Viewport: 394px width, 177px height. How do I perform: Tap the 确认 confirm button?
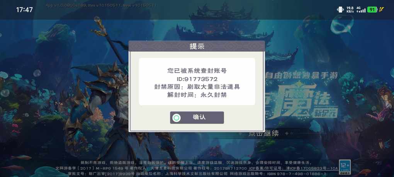(197, 118)
